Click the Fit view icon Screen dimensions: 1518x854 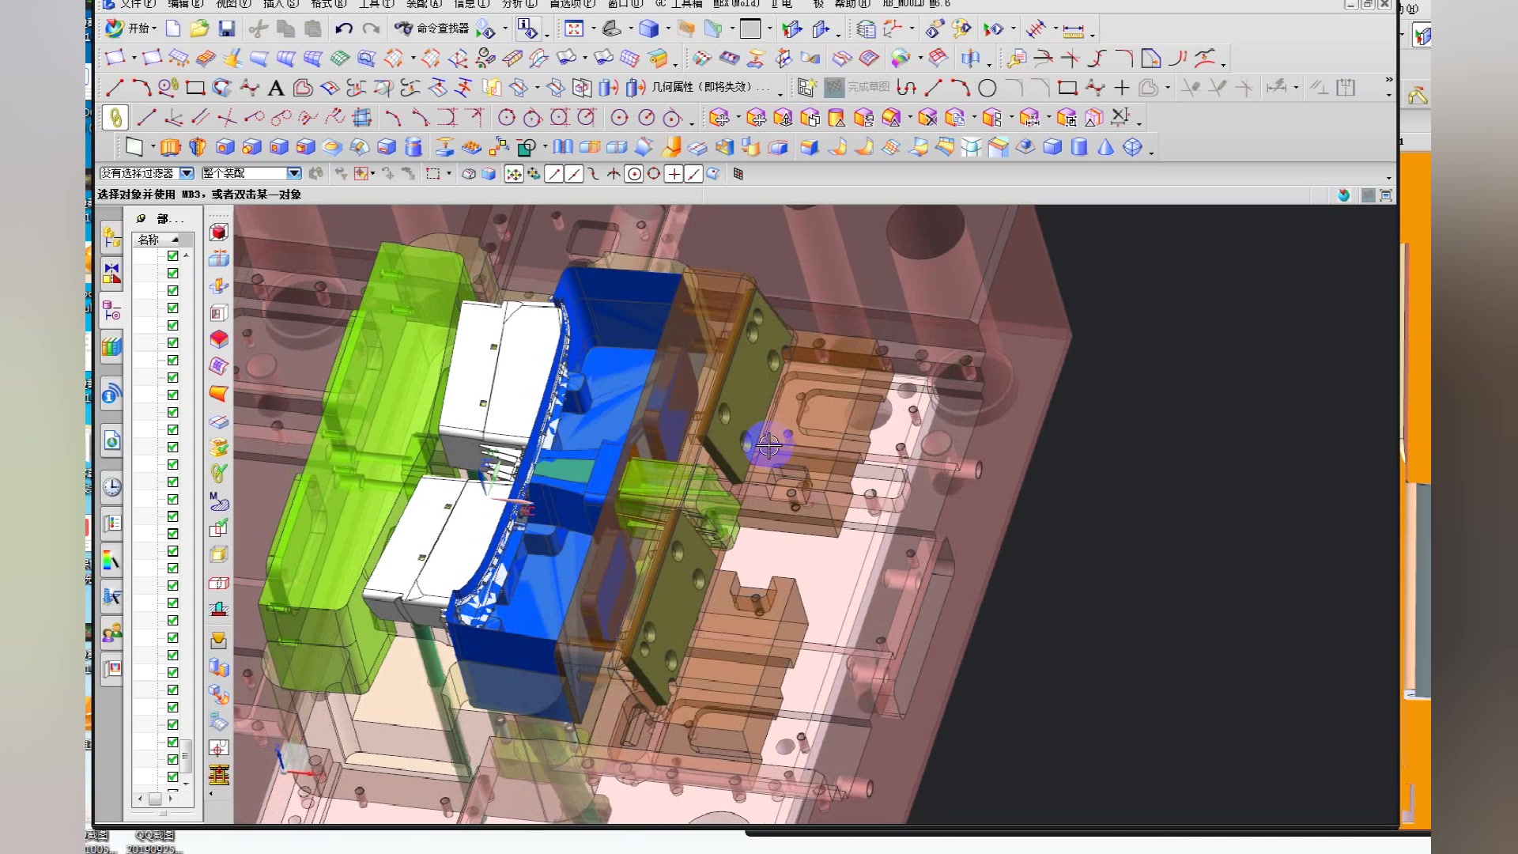click(x=574, y=29)
